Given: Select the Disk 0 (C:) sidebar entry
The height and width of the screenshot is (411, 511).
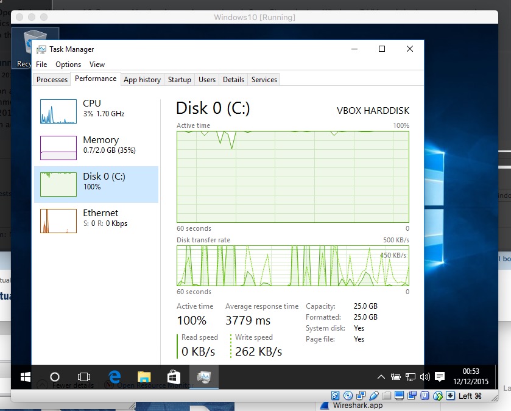Looking at the screenshot, I should pos(96,184).
